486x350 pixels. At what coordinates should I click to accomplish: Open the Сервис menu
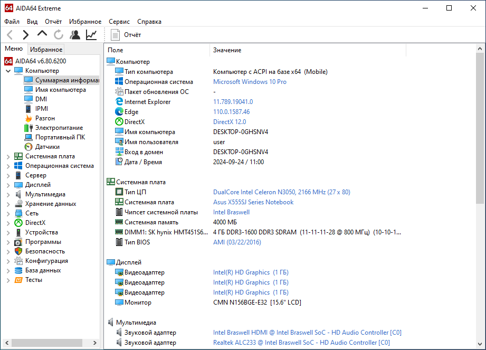point(119,22)
